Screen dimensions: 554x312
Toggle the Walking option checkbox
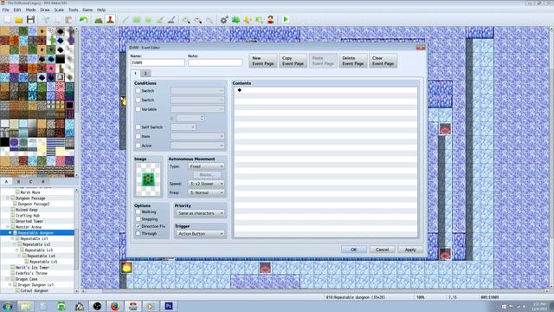tap(138, 211)
